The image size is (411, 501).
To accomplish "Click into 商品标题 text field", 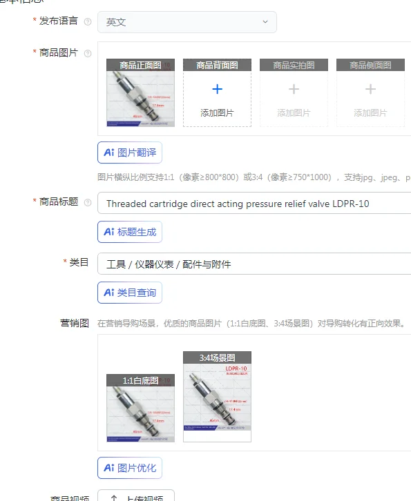I will click(254, 203).
